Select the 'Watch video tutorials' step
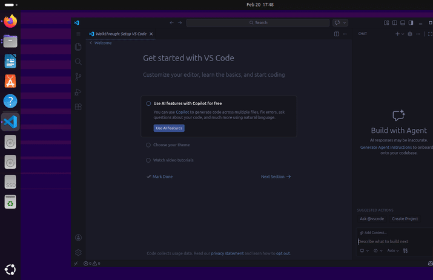This screenshot has width=433, height=280. pyautogui.click(x=173, y=160)
